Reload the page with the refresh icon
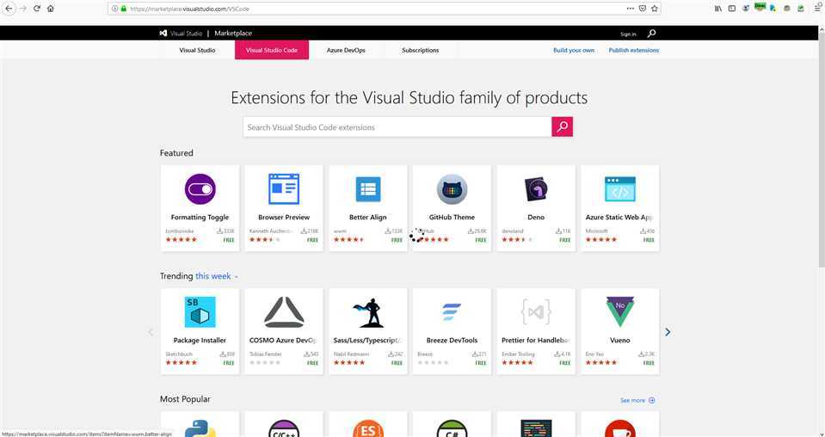The width and height of the screenshot is (825, 437). pos(37,9)
